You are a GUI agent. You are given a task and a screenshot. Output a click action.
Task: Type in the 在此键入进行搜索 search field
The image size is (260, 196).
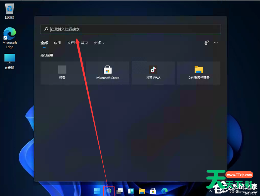coord(130,29)
